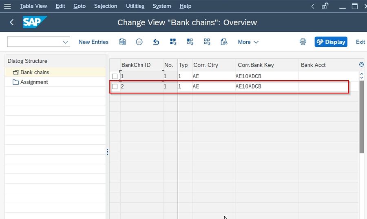Click the open folder icon for Bank chains
The image size is (367, 219).
click(15, 73)
